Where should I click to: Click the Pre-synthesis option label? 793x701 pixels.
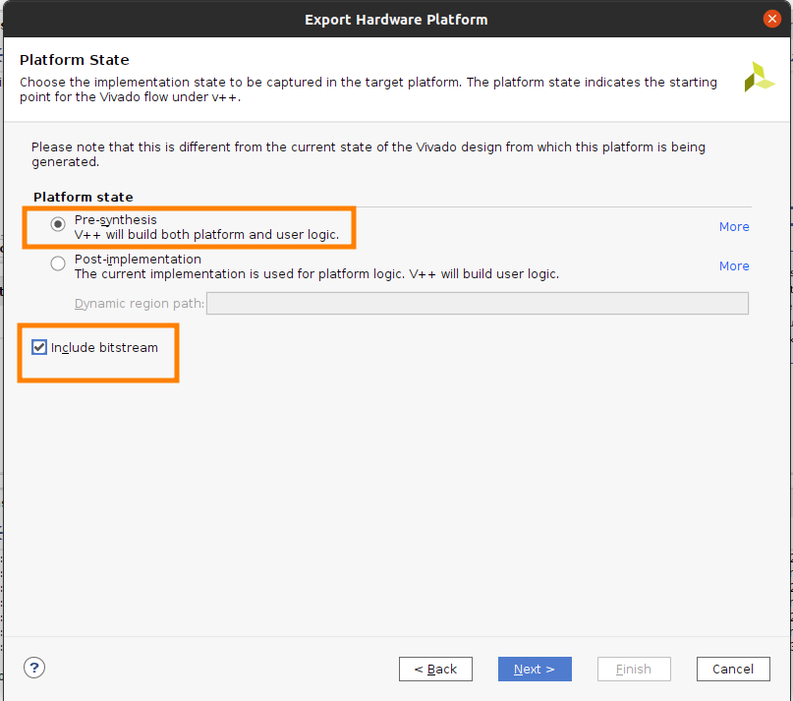115,219
